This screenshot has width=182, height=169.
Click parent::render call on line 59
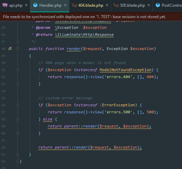(x=100, y=126)
